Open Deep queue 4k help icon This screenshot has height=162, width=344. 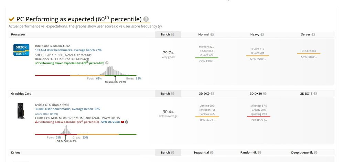[x=315, y=153]
